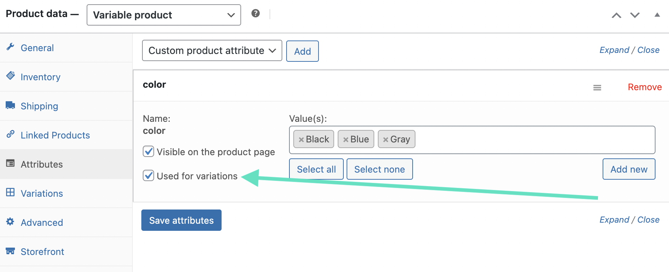Collapse the Product data panel triangle
This screenshot has width=669, height=272.
point(657,15)
